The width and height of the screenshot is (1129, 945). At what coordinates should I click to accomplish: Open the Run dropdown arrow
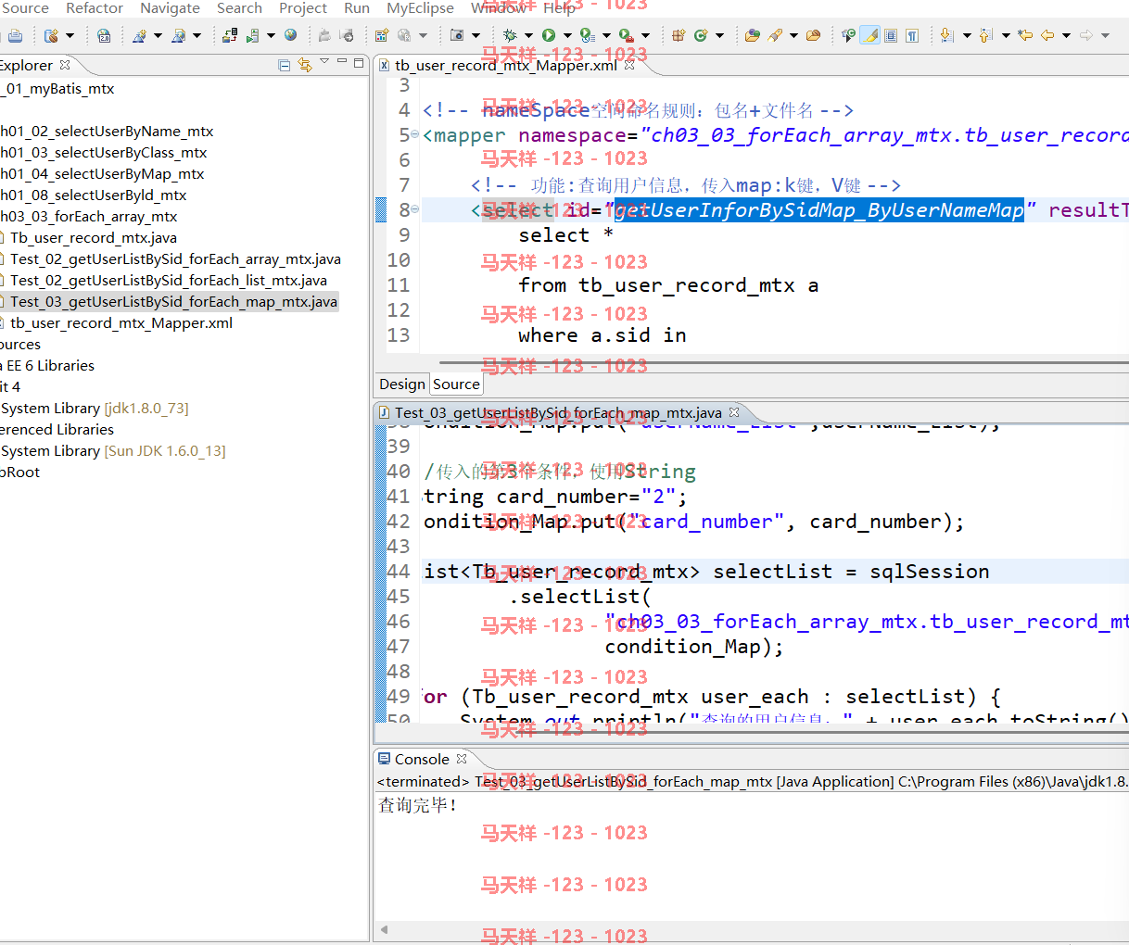(567, 35)
